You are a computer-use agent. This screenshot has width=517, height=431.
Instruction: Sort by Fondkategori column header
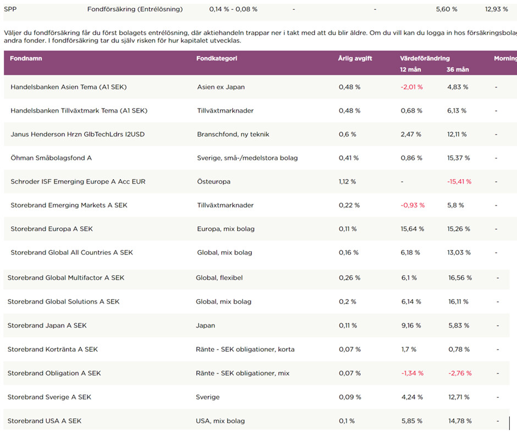[x=217, y=58]
